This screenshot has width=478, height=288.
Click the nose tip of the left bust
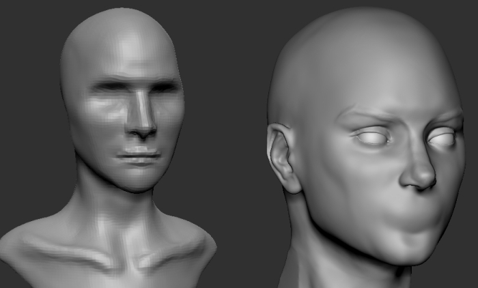(142, 130)
